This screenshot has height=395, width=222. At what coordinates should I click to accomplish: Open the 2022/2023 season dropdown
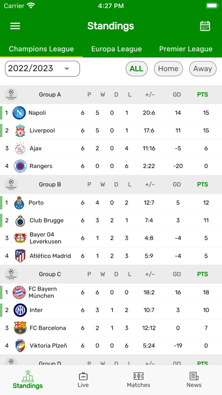[42, 69]
